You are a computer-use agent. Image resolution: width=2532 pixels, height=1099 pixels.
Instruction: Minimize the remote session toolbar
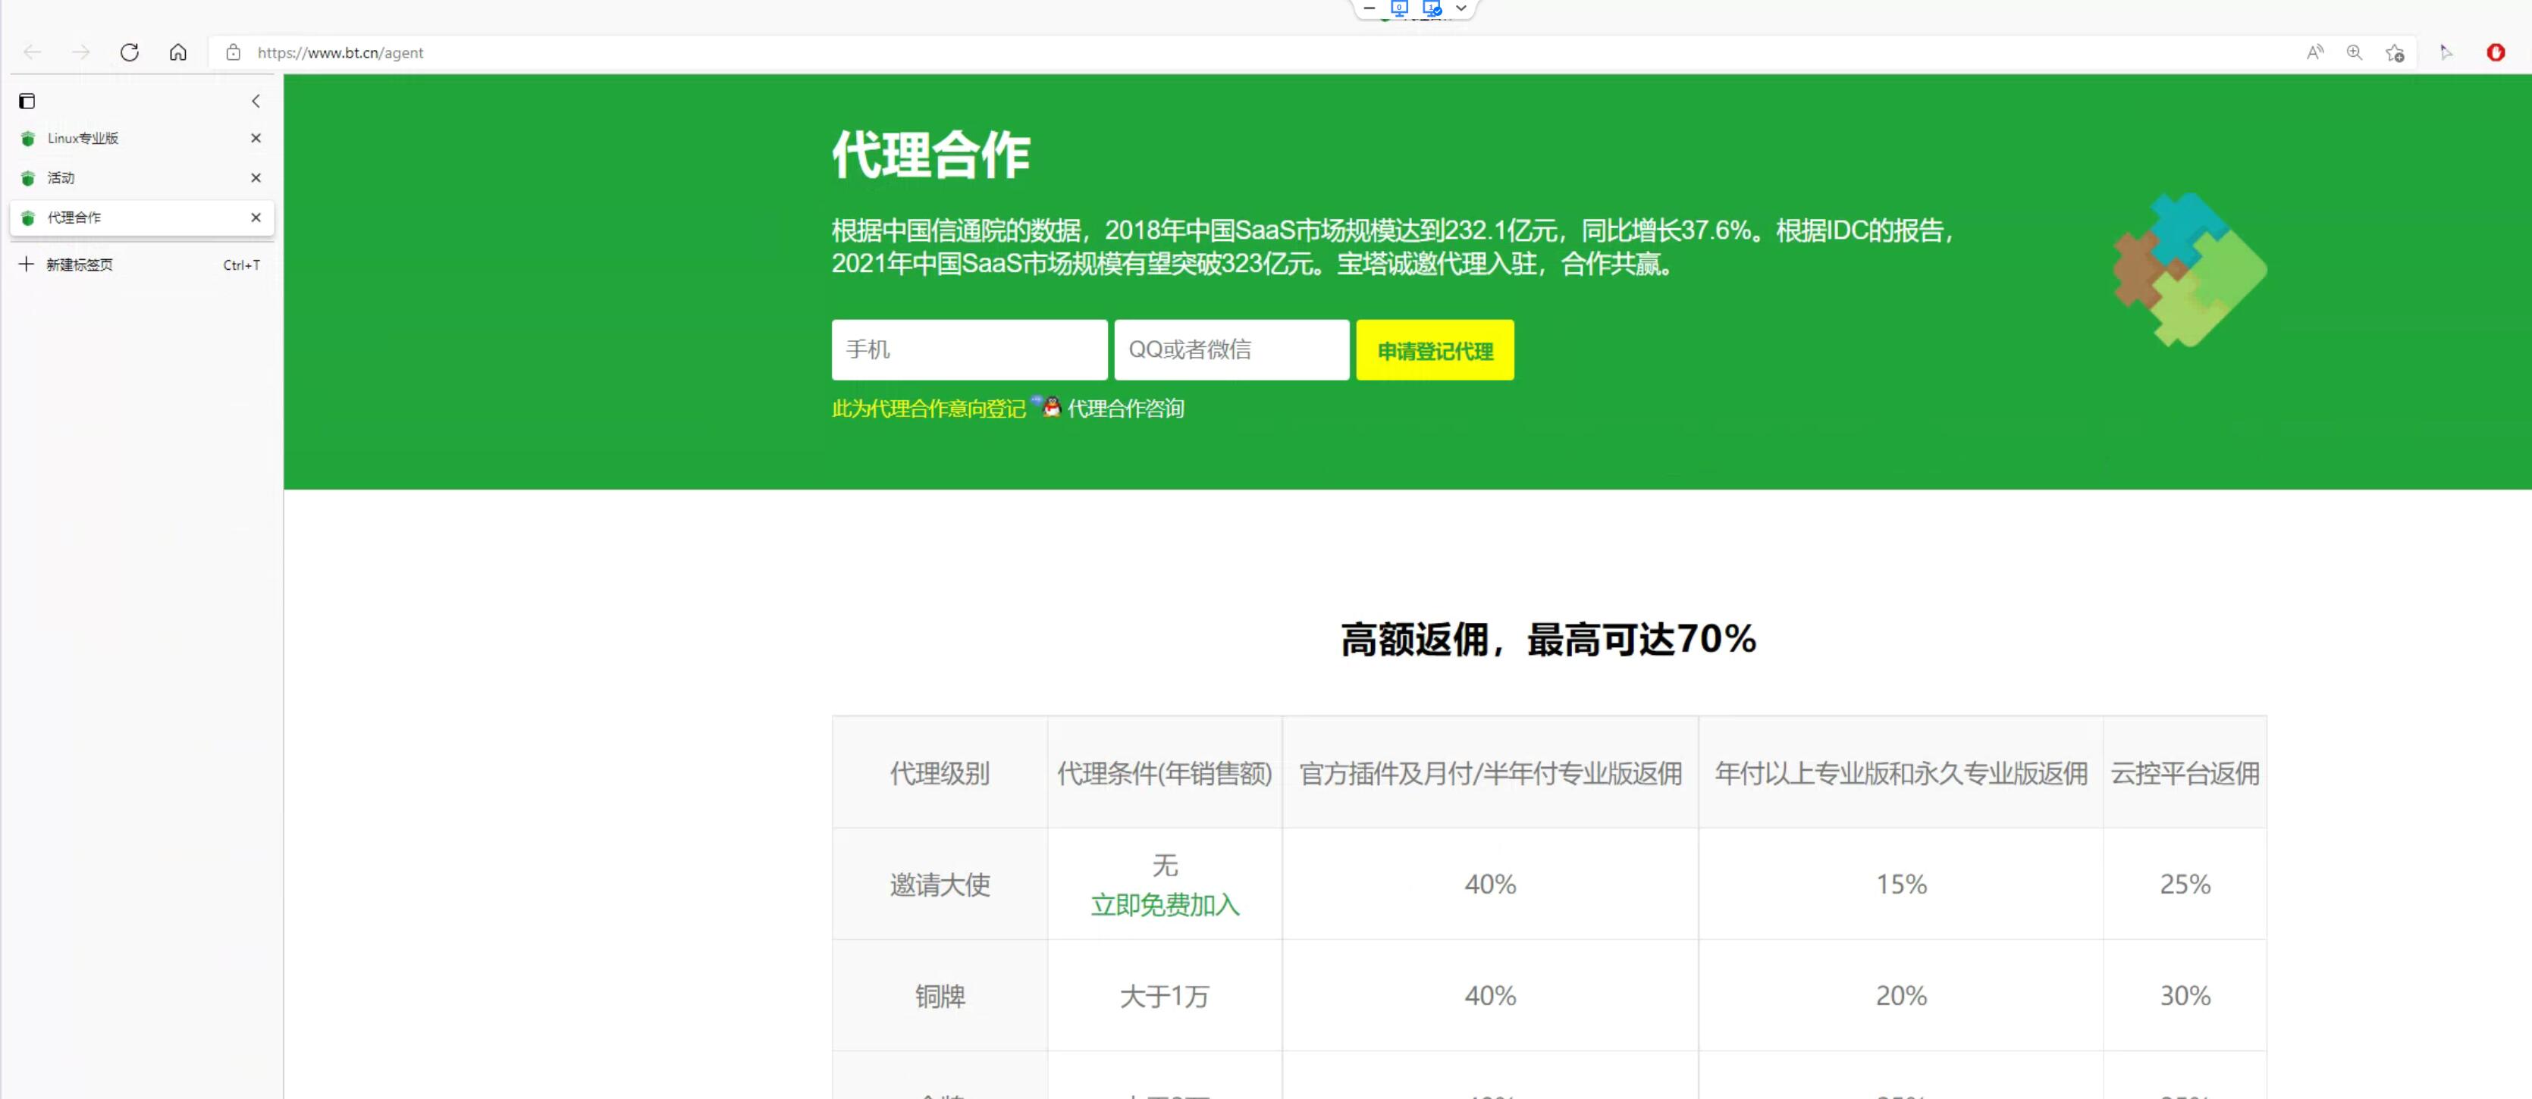(1370, 8)
